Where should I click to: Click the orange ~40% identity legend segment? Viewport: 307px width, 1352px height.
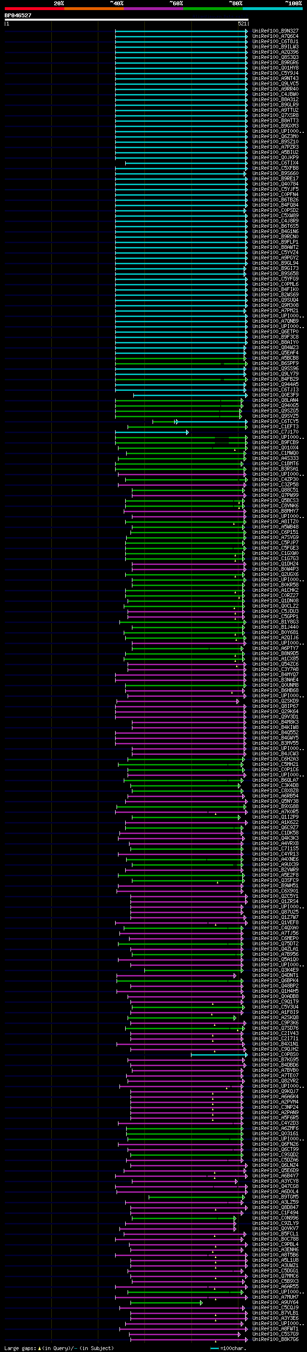pos(94,9)
